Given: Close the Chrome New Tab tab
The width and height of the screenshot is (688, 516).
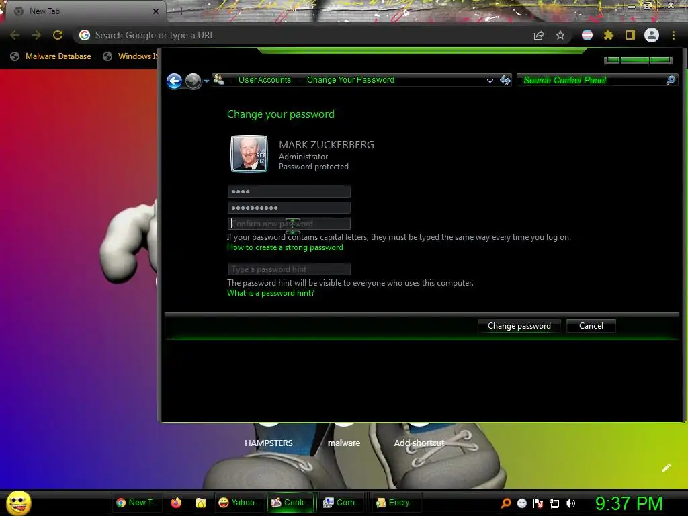Looking at the screenshot, I should tap(156, 11).
